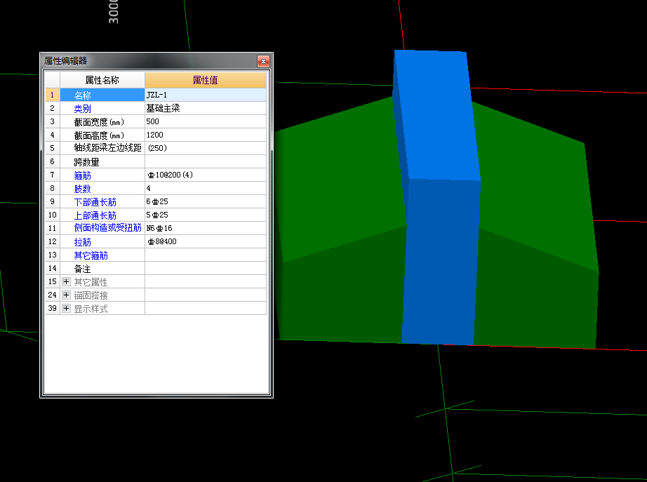Click the 侧面构造或受扭筋 label
Screen dimensions: 647x482
pyautogui.click(x=107, y=228)
